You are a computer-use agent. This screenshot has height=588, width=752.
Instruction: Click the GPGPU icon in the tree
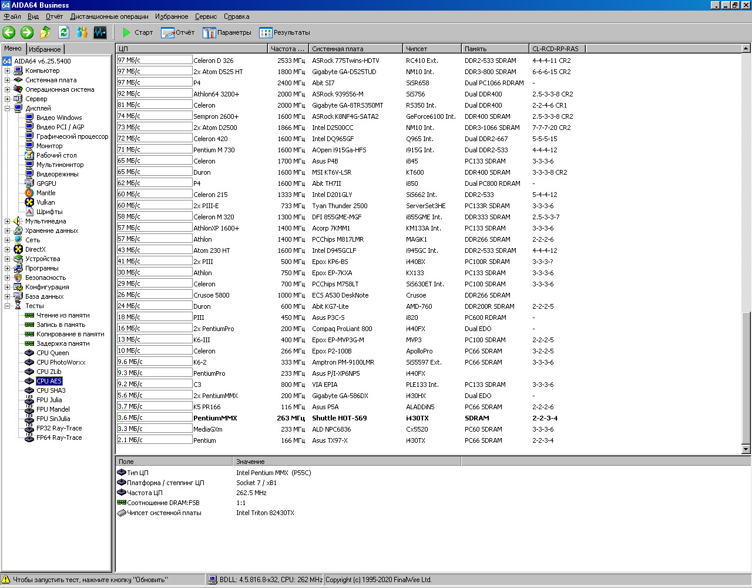(x=29, y=183)
